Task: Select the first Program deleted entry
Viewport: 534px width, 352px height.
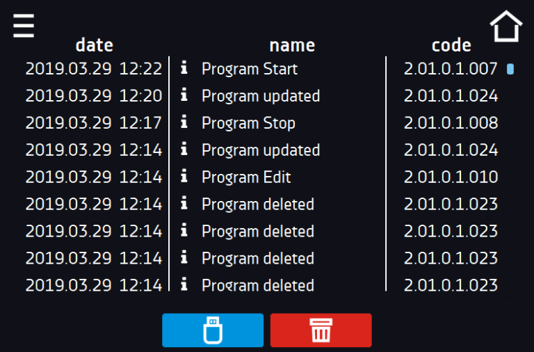Action: (x=261, y=204)
